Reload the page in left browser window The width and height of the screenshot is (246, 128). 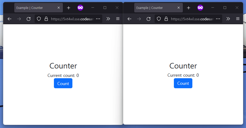(29, 19)
